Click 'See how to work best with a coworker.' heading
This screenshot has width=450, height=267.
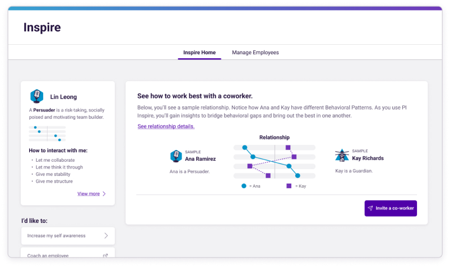coord(195,96)
